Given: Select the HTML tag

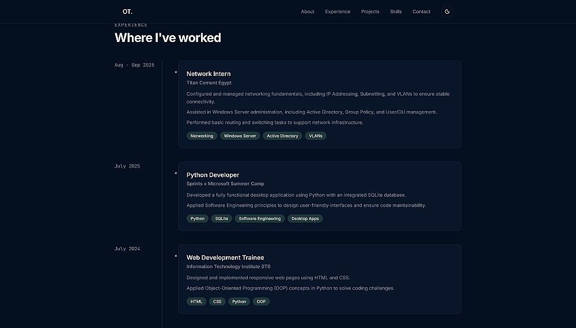Looking at the screenshot, I should [196, 302].
